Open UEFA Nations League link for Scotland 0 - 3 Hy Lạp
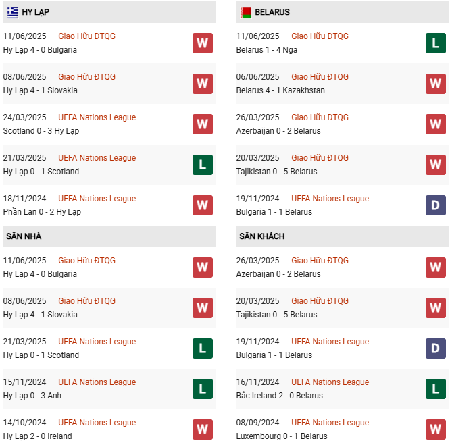 point(97,117)
